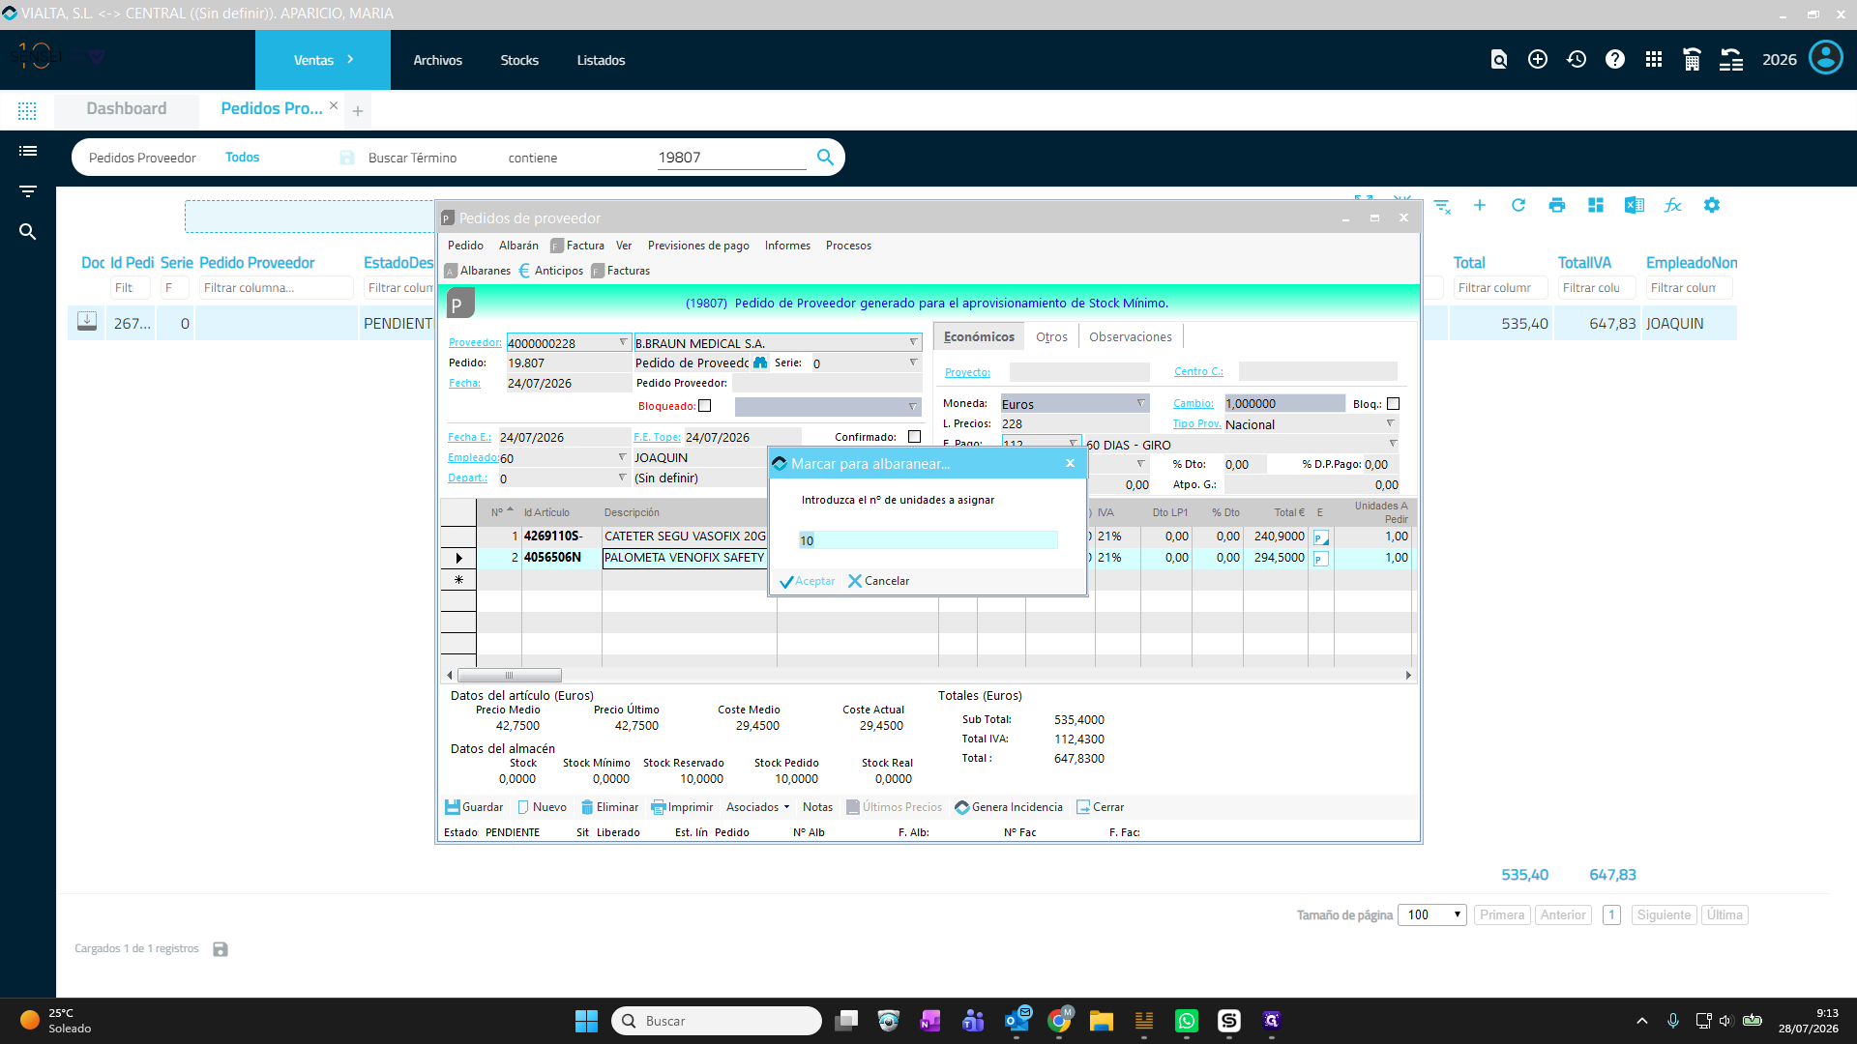Click the P icon in the CATETER row

click(1320, 537)
